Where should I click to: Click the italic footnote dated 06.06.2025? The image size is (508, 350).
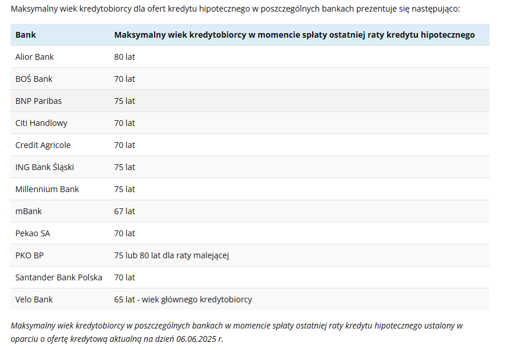click(x=237, y=332)
